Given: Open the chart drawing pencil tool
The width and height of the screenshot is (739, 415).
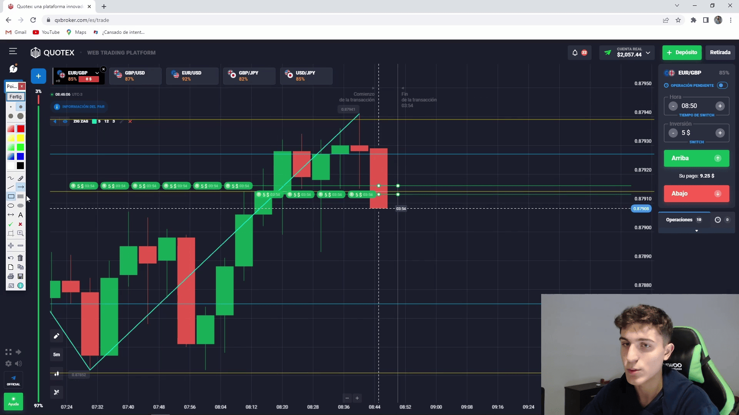Looking at the screenshot, I should pyautogui.click(x=57, y=336).
